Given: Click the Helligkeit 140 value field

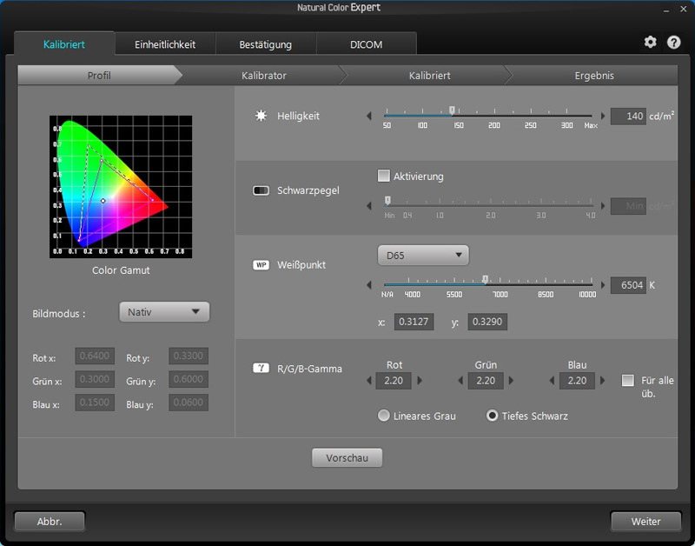Looking at the screenshot, I should pyautogui.click(x=628, y=117).
